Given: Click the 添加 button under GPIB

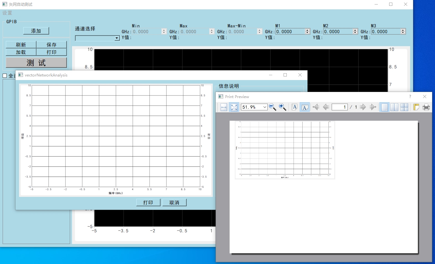Looking at the screenshot, I should [36, 31].
